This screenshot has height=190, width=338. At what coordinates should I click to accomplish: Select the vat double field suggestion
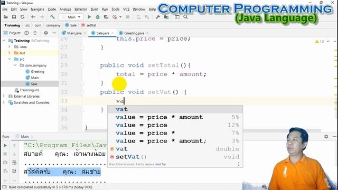click(x=175, y=149)
